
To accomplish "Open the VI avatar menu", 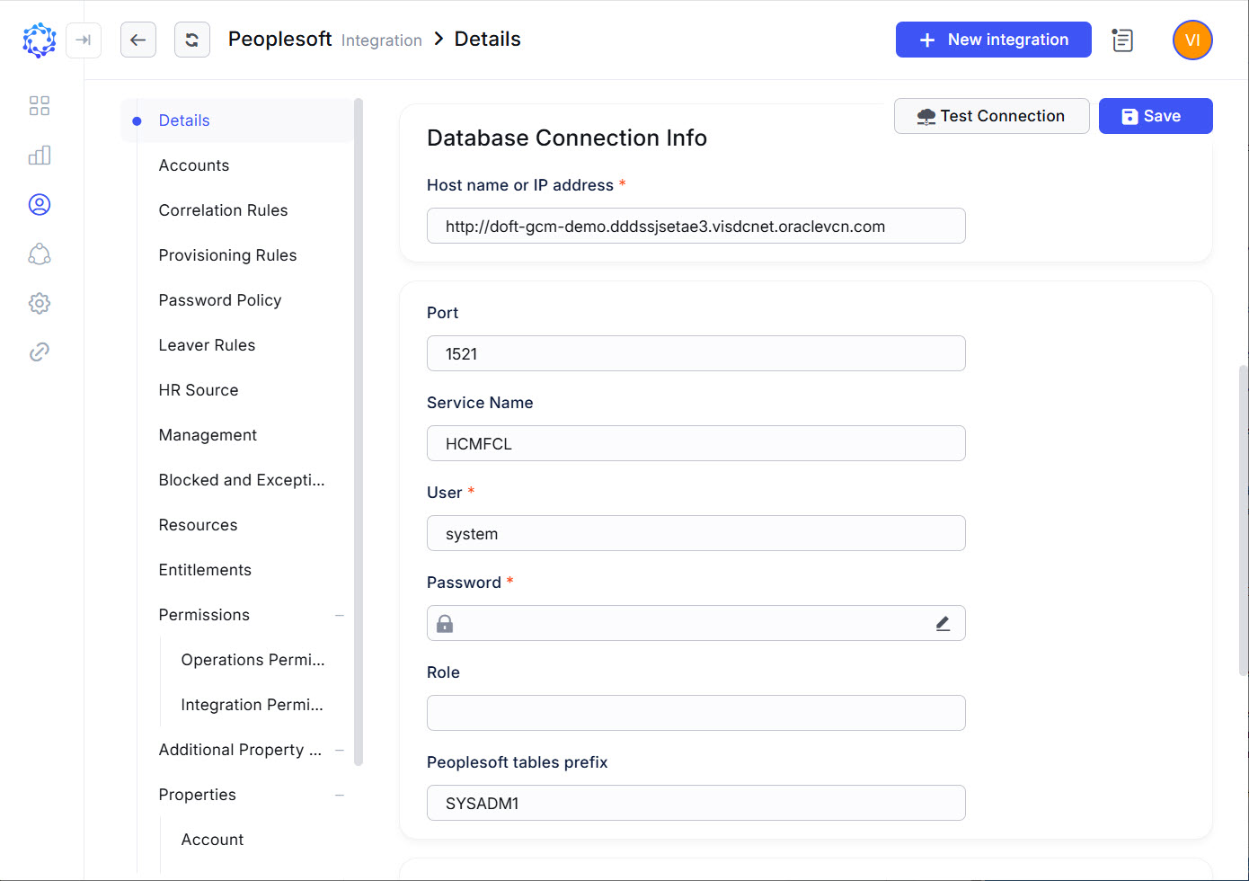I will [1191, 40].
